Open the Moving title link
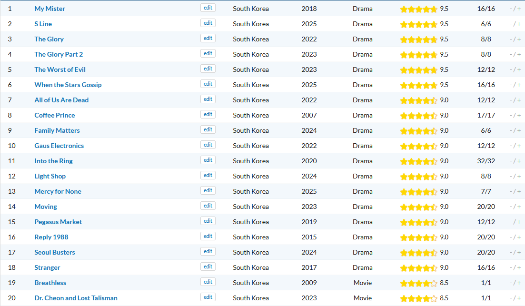Viewport: 525px width, 306px height. (46, 207)
